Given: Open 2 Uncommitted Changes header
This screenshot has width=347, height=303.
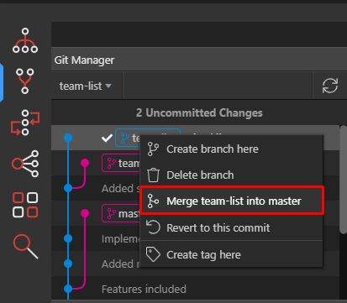Looking at the screenshot, I should coord(199,112).
